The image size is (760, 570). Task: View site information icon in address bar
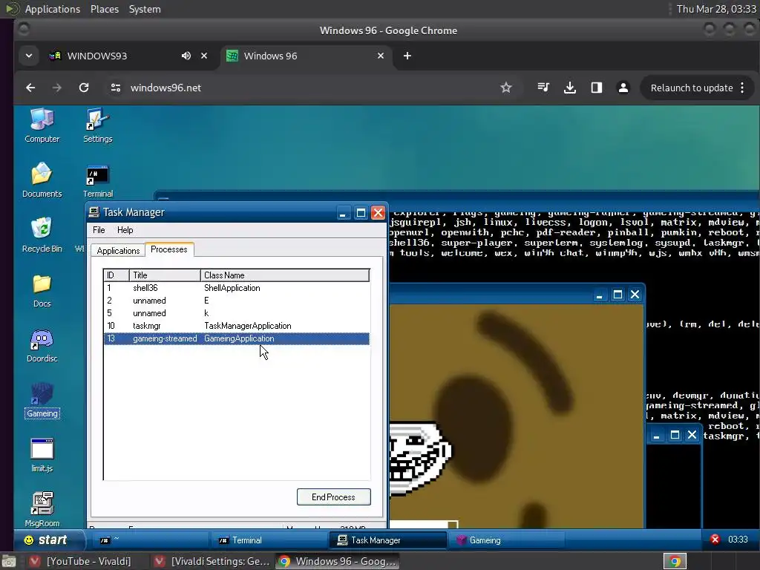(115, 88)
